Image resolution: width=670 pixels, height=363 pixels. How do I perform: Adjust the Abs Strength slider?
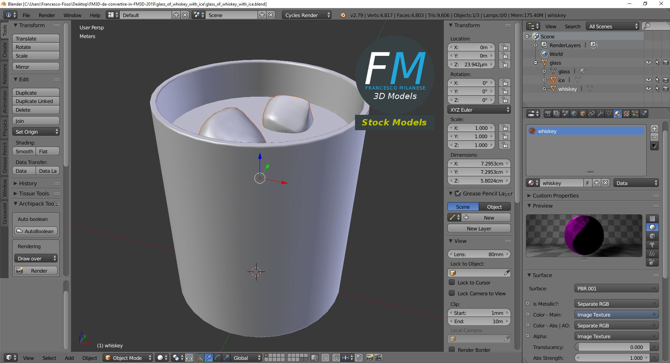pos(612,358)
